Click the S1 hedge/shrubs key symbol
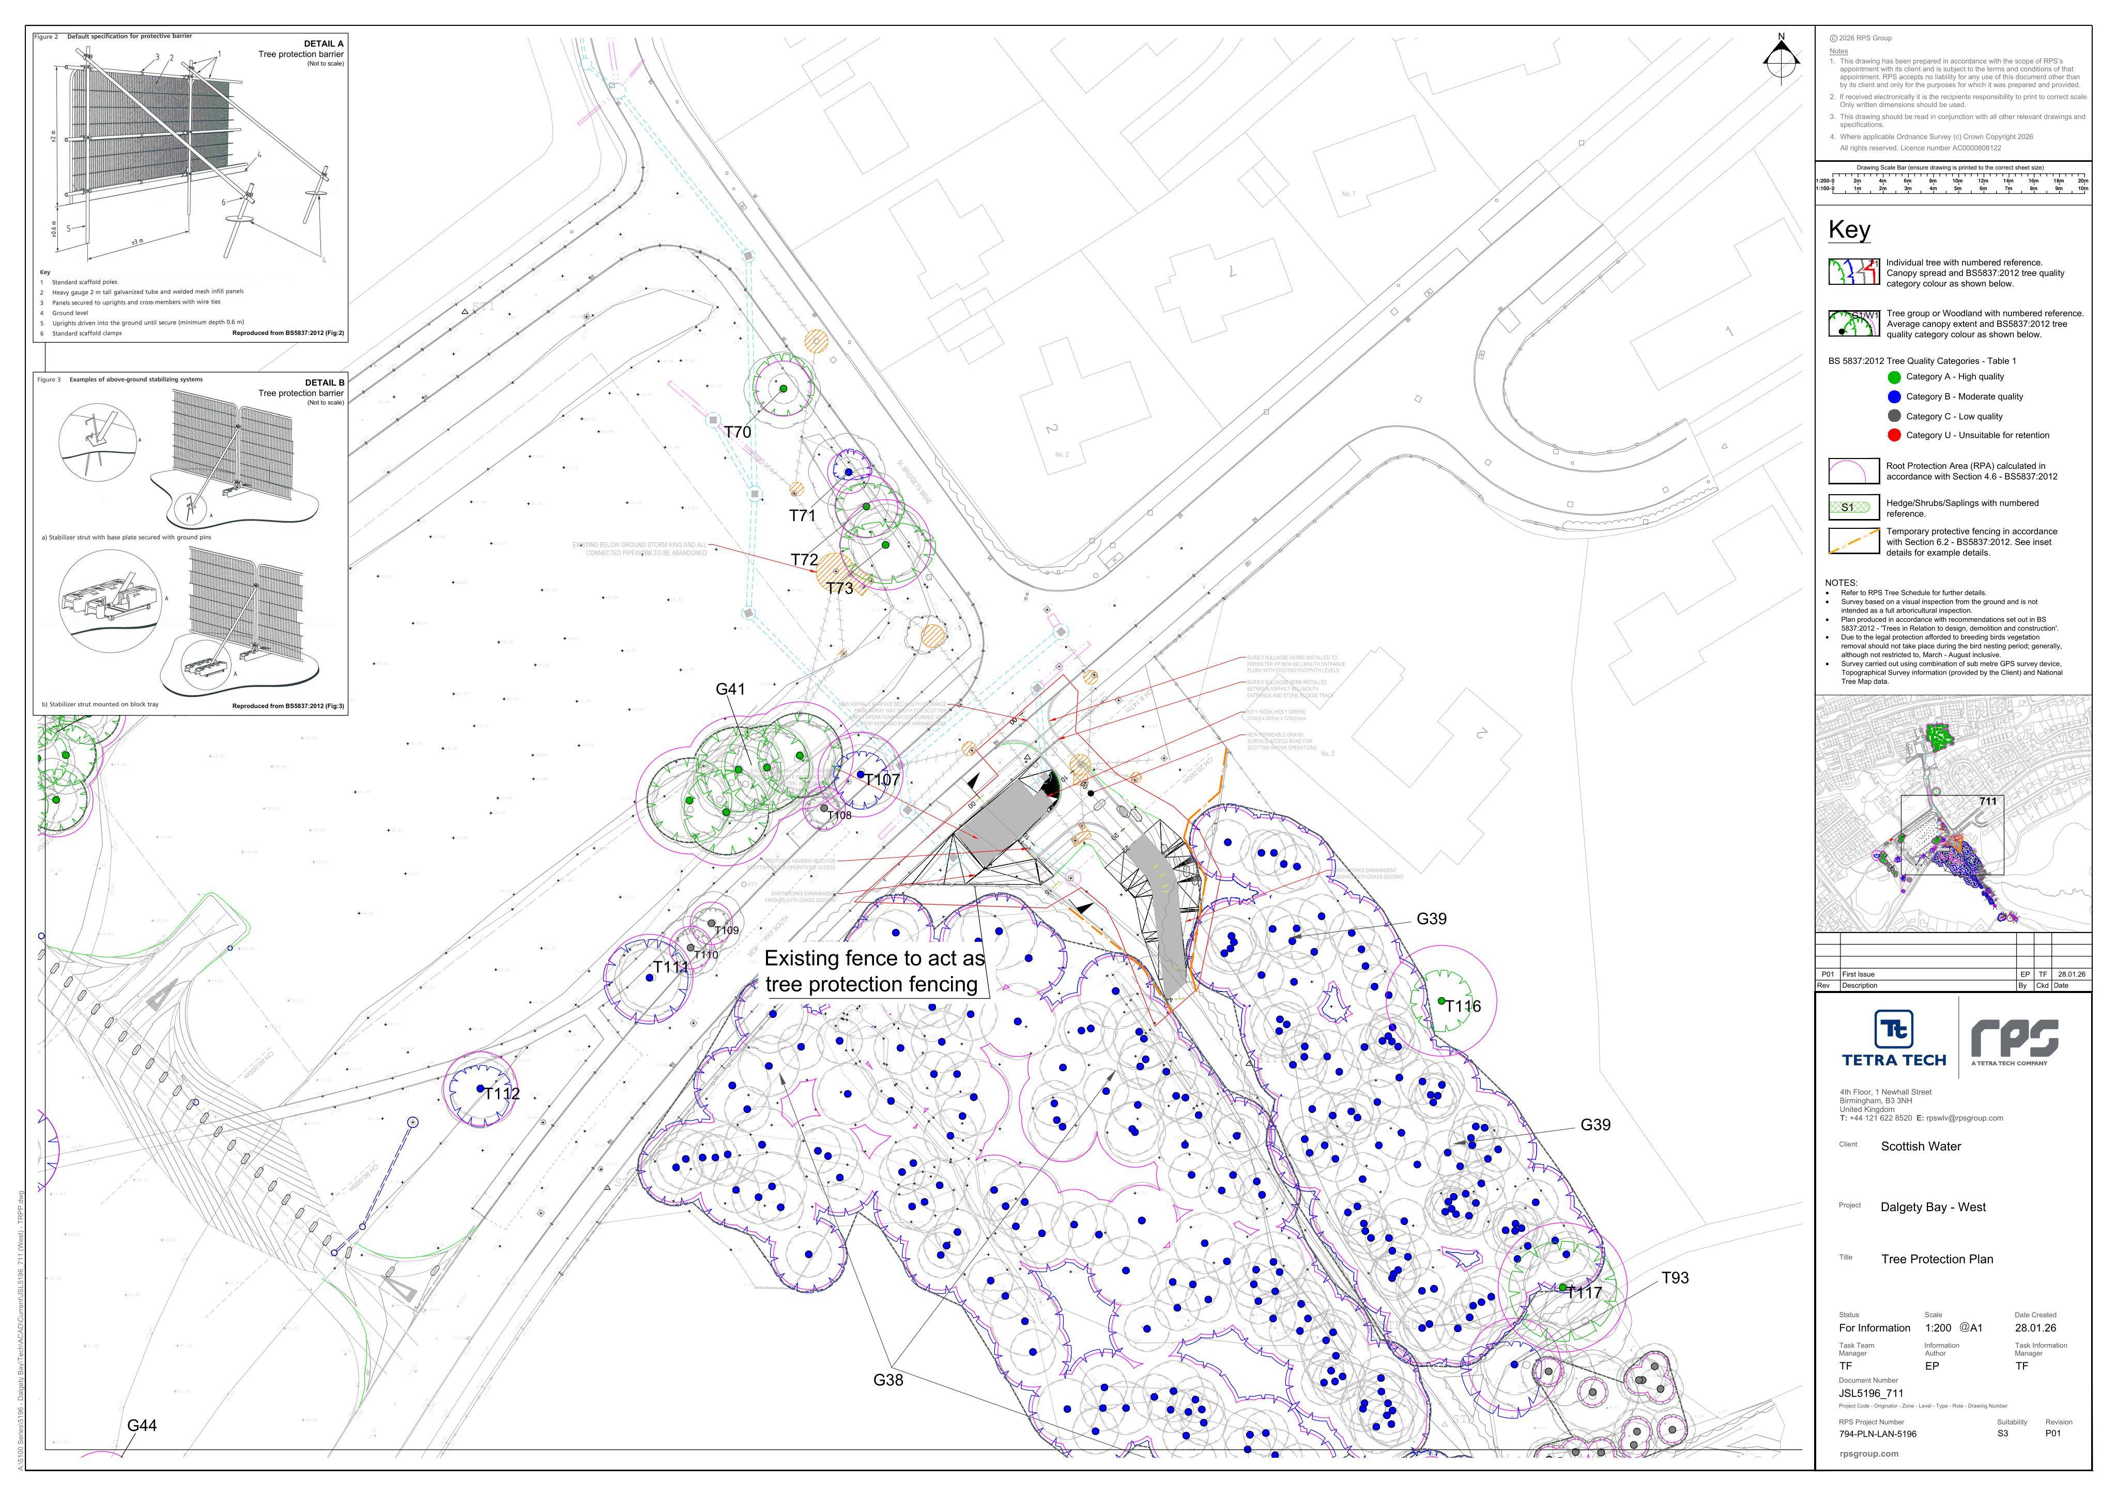Image resolution: width=2117 pixels, height=1496 pixels. click(1853, 507)
